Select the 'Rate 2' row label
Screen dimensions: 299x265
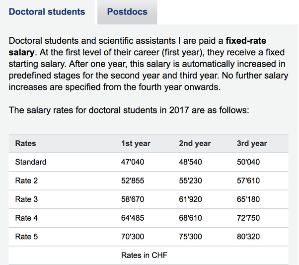(x=27, y=180)
